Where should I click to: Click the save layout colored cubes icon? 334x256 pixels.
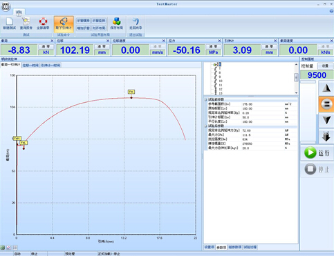click(x=116, y=21)
